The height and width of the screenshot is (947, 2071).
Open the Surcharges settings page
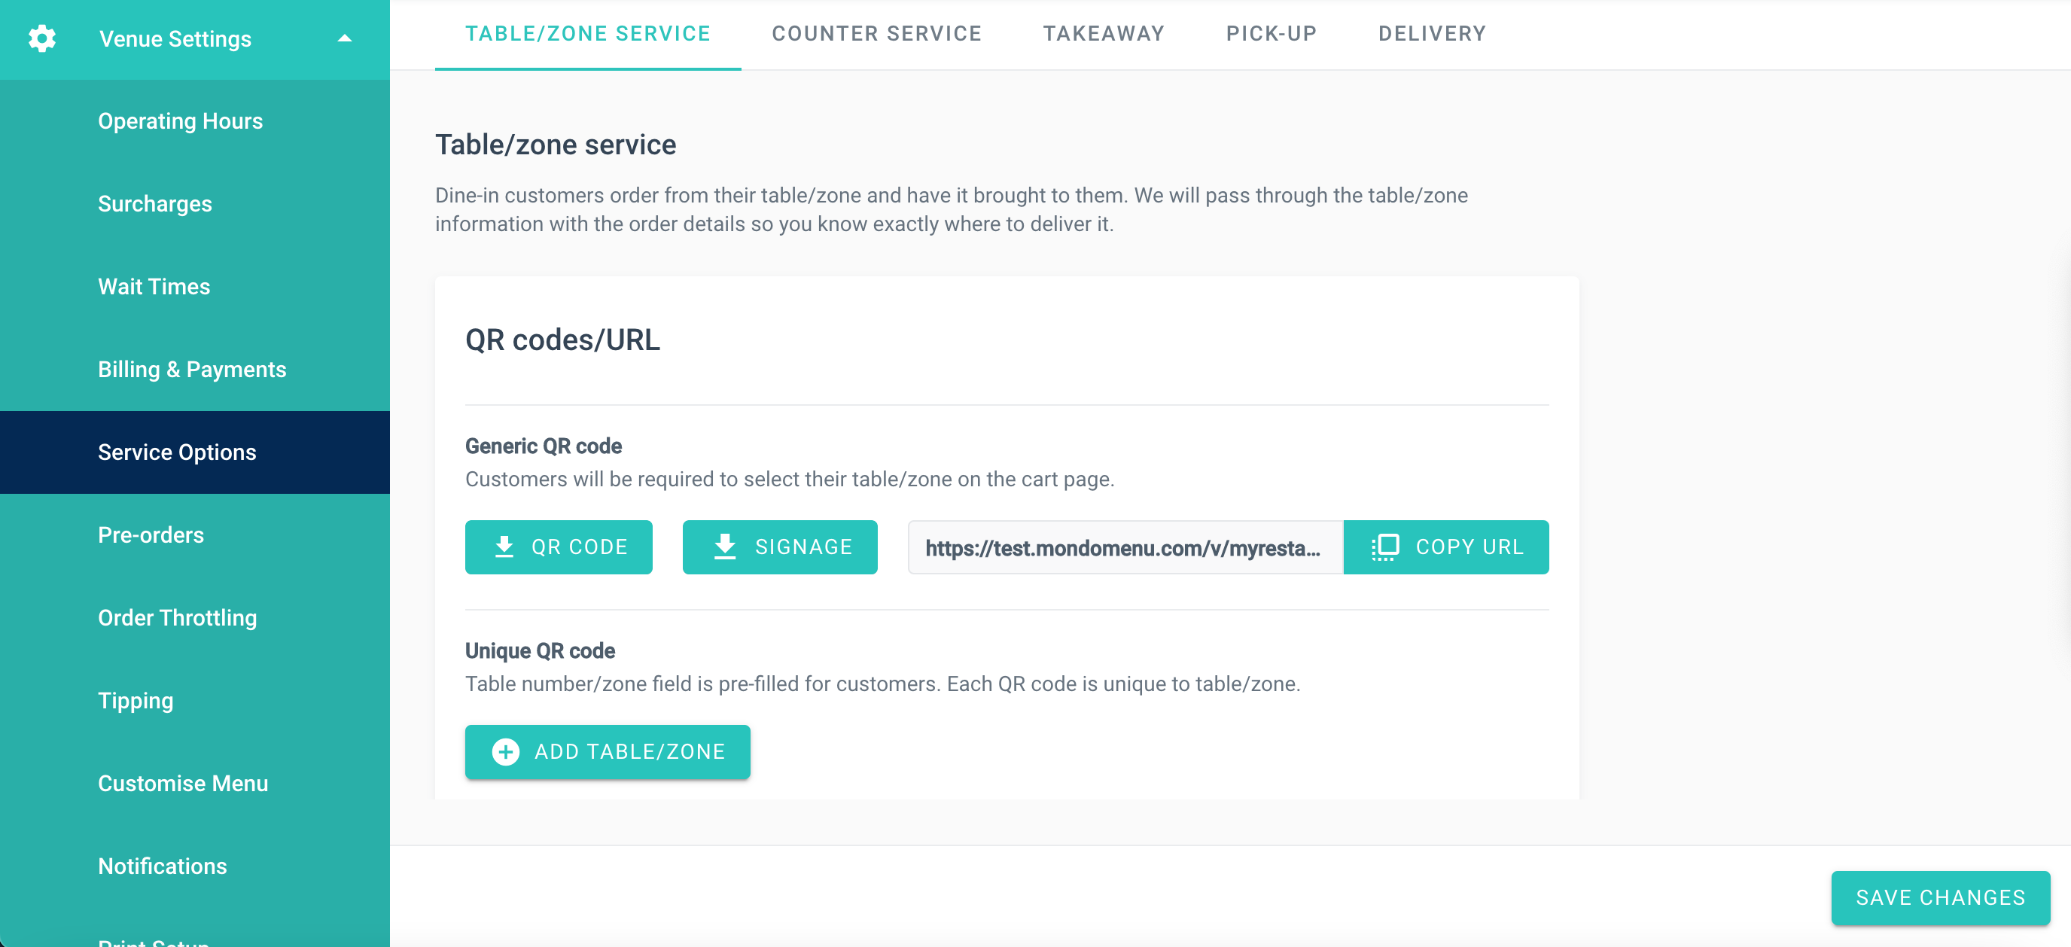pyautogui.click(x=154, y=204)
